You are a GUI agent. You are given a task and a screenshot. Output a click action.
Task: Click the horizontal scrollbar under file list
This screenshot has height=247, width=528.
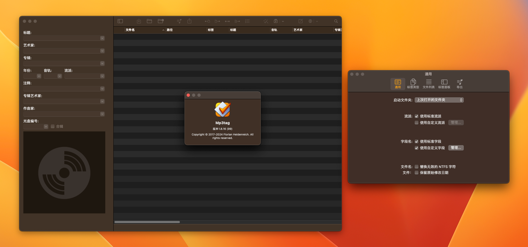(147, 222)
